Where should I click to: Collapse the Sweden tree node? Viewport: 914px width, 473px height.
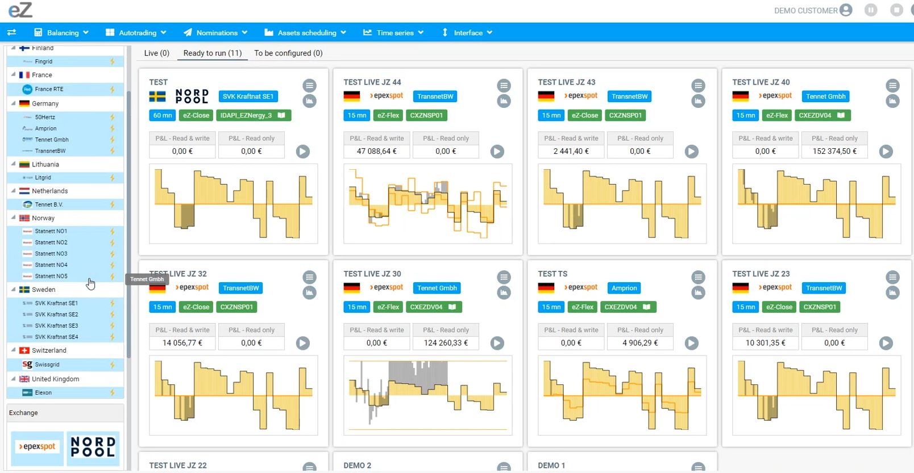click(13, 289)
